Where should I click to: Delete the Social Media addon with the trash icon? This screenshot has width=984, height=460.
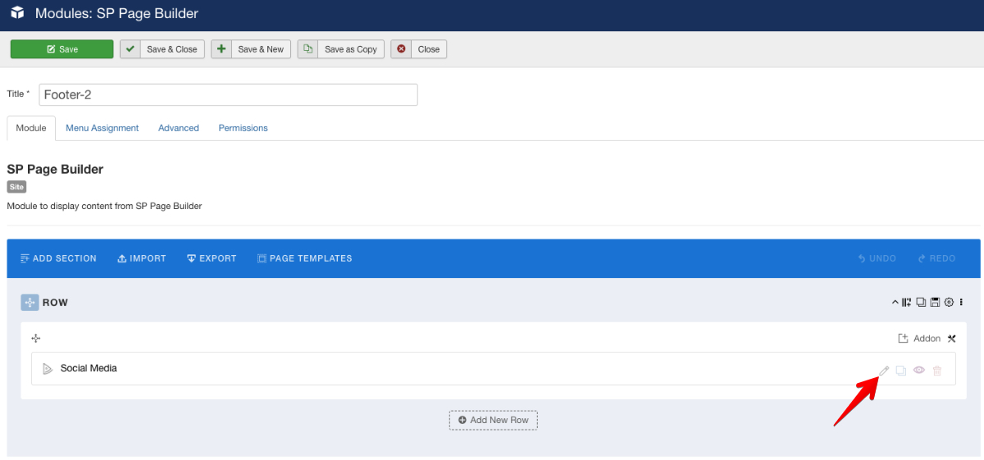(937, 371)
